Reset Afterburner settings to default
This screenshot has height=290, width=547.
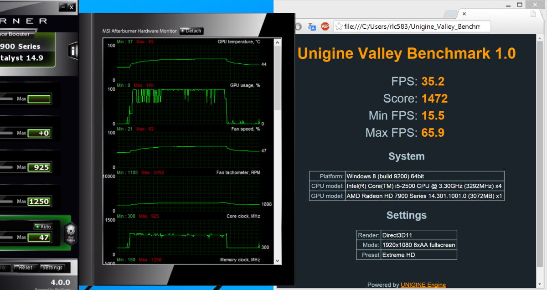[x=25, y=268]
